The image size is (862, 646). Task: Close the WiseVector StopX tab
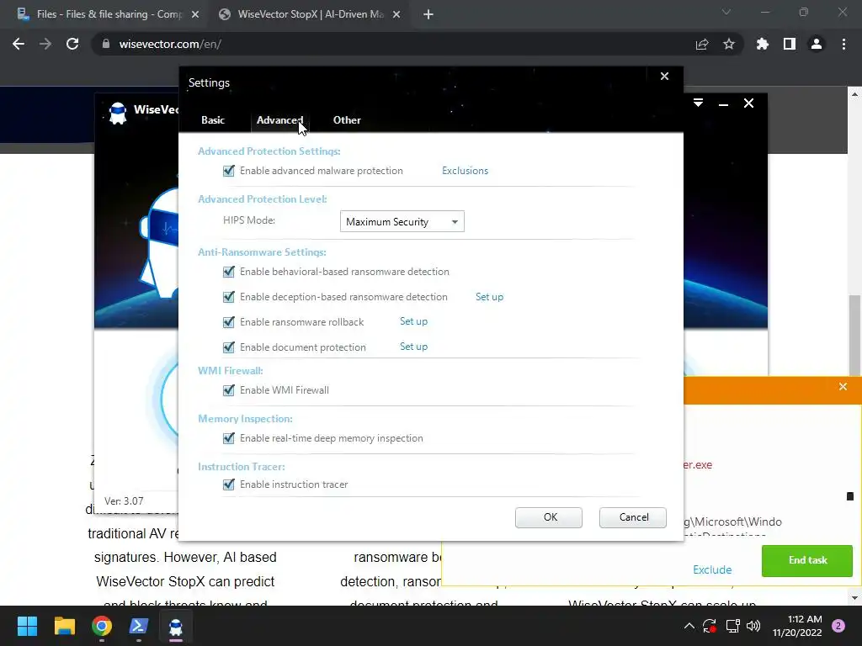click(x=396, y=15)
